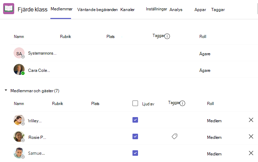Open the Taggar info icon in members header
258x162 pixels.
[182, 103]
